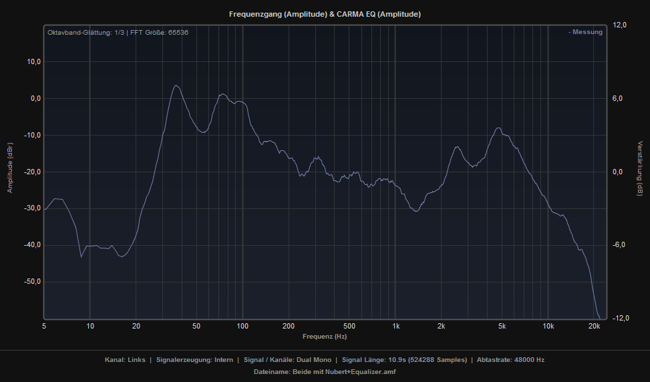Screen dimensions: 650x382
Task: Click the '0,0' left amplitude axis value
Action: point(35,99)
